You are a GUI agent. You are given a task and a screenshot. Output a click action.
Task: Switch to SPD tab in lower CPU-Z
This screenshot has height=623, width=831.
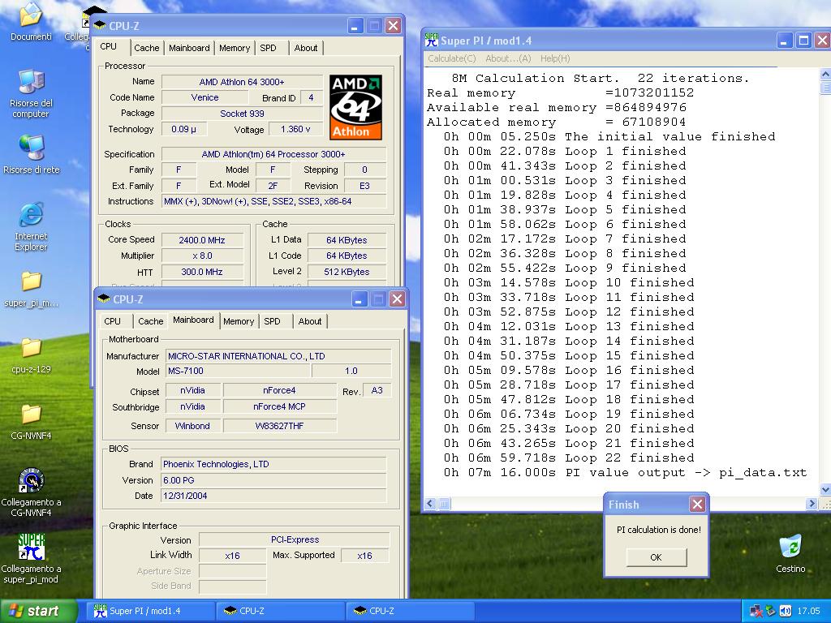(273, 321)
